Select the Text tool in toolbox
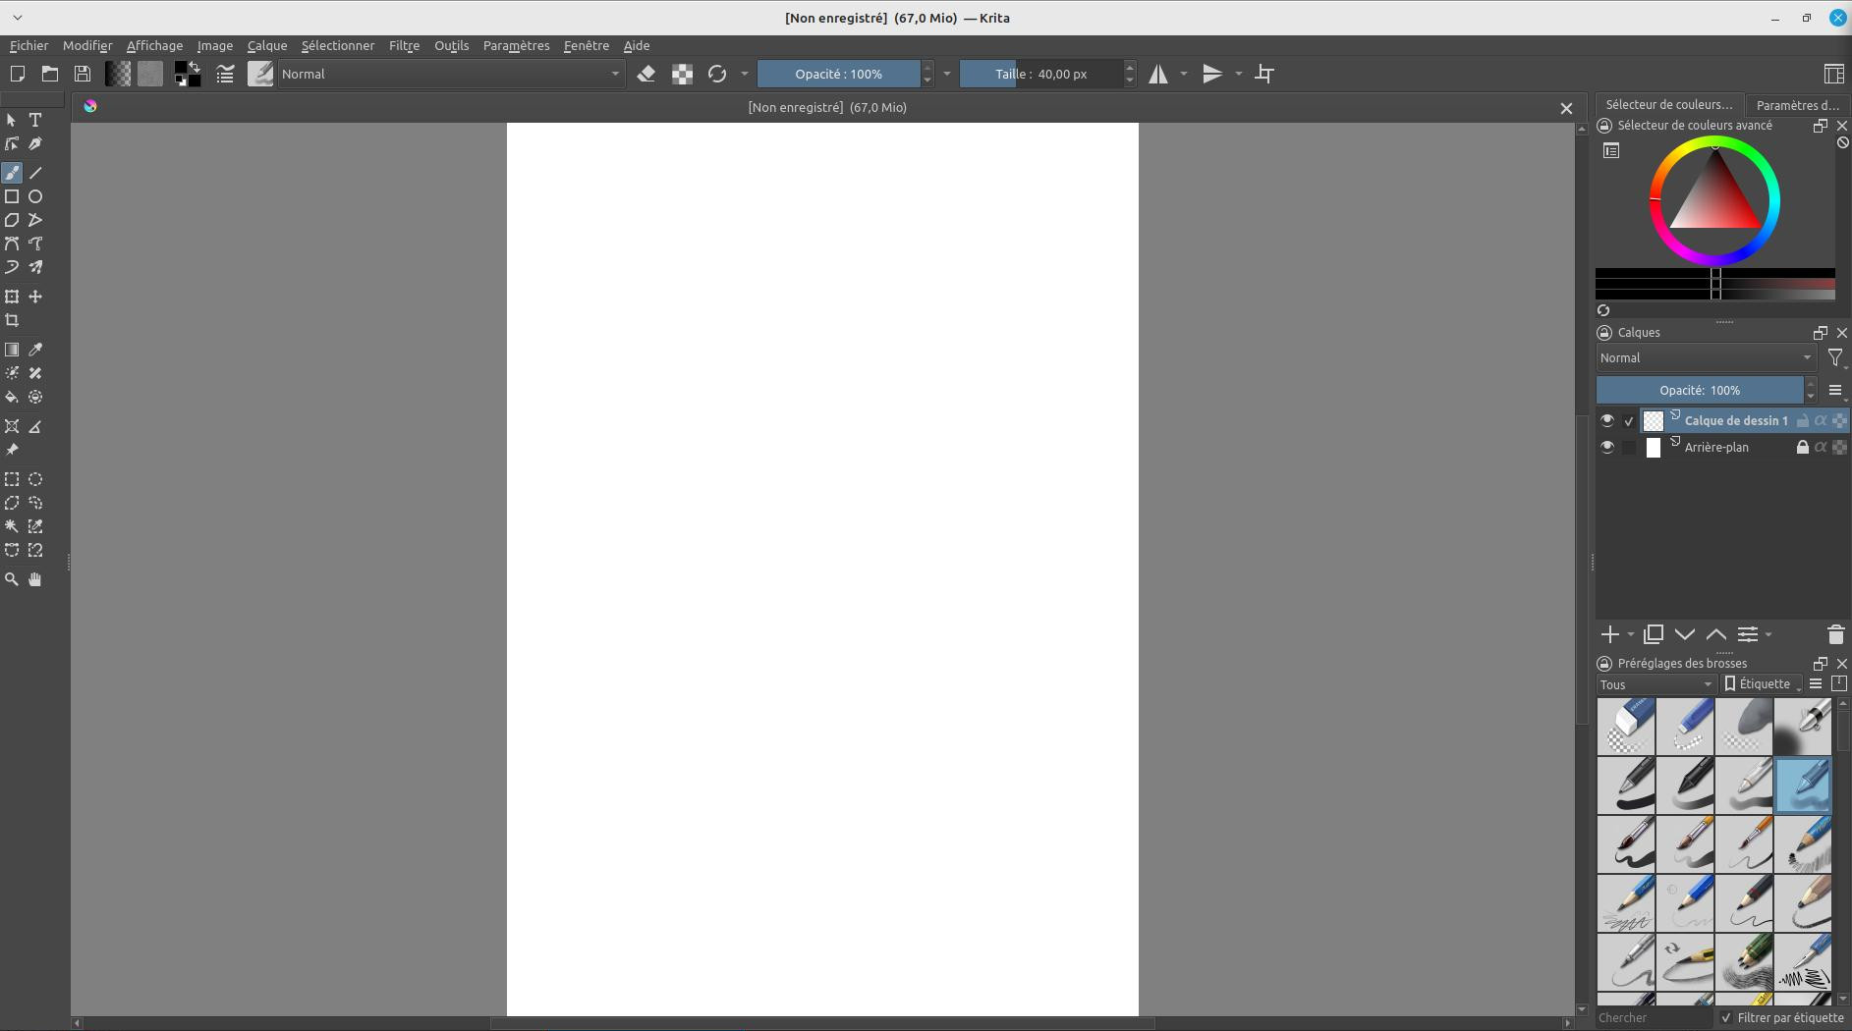 tap(35, 120)
